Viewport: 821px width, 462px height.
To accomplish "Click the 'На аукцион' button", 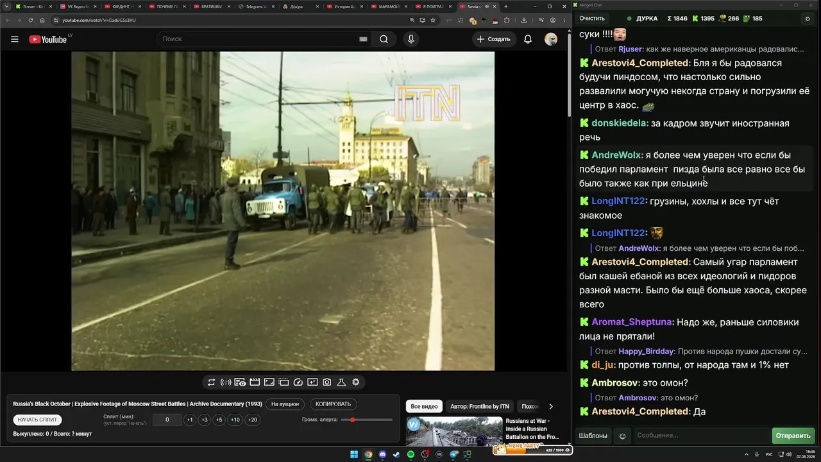I will pos(285,404).
